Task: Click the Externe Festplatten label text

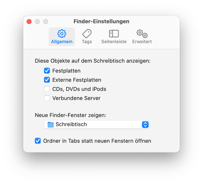Action: [x=77, y=80]
